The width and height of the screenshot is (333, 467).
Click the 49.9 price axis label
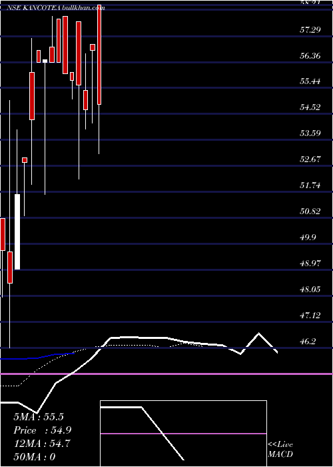308,237
